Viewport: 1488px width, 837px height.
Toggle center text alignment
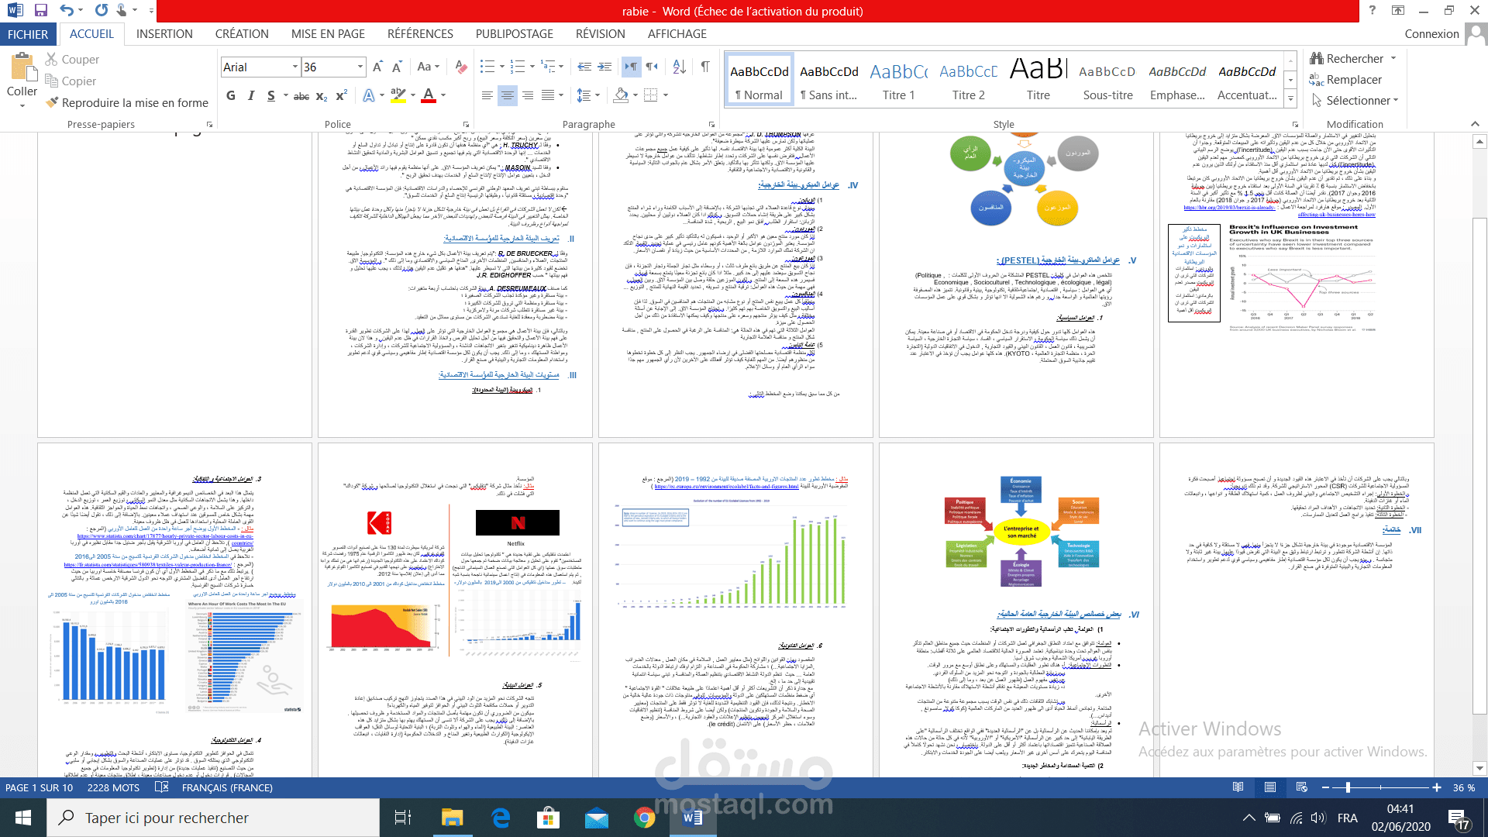tap(507, 95)
